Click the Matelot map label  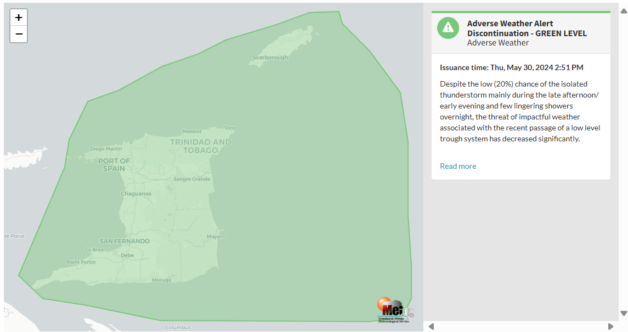193,131
